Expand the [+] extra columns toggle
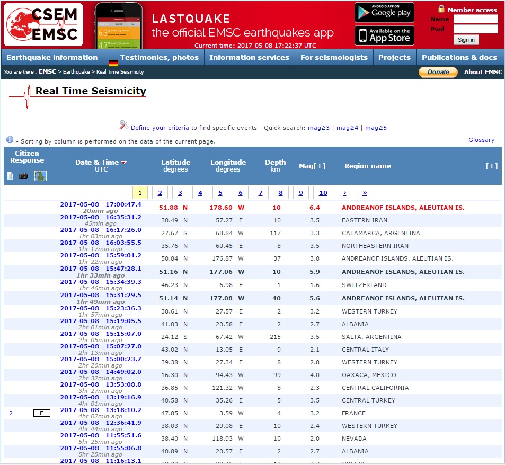 pyautogui.click(x=491, y=166)
